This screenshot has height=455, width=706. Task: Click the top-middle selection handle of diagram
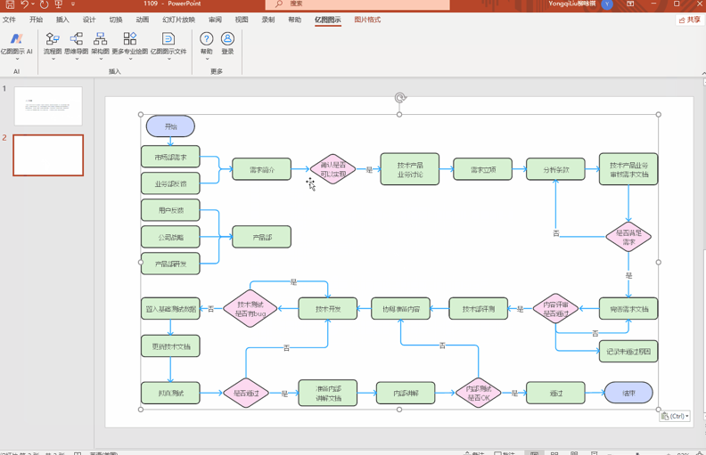tap(399, 115)
